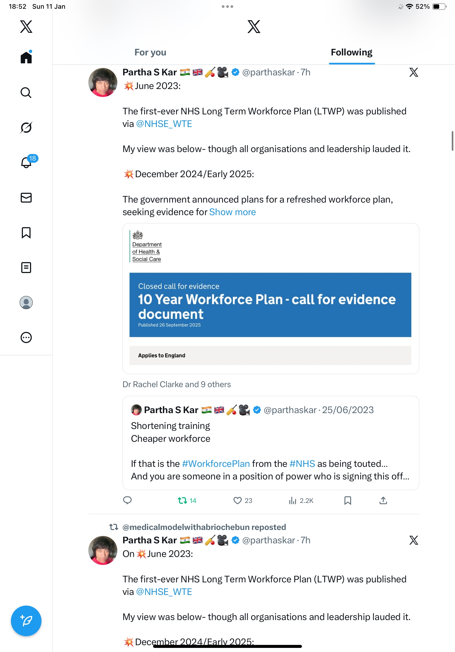The height and width of the screenshot is (652, 455).
Task: Open Messages envelope in sidebar
Action: point(26,198)
